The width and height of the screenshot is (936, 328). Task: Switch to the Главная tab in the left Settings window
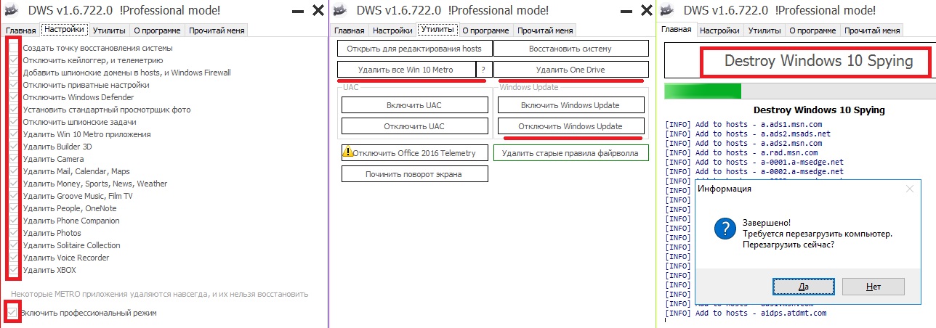pos(20,30)
